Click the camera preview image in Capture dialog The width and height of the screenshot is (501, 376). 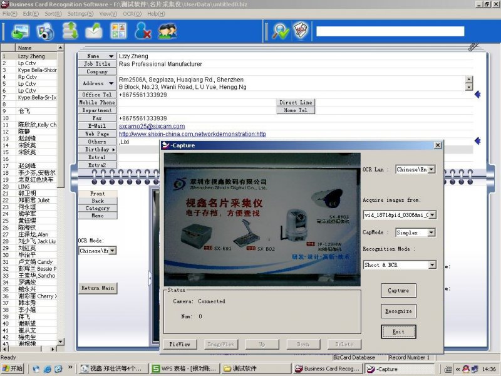(262, 220)
